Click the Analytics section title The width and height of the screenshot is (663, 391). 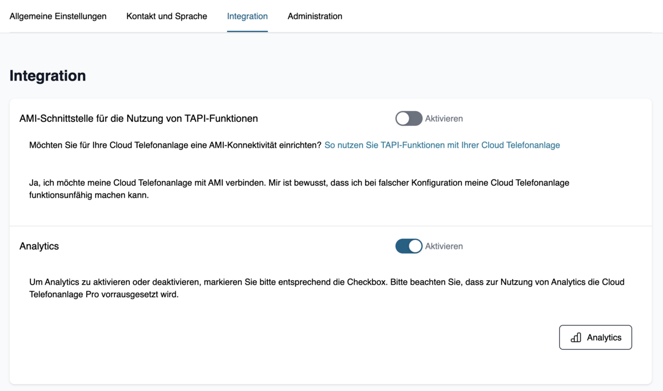(x=39, y=246)
